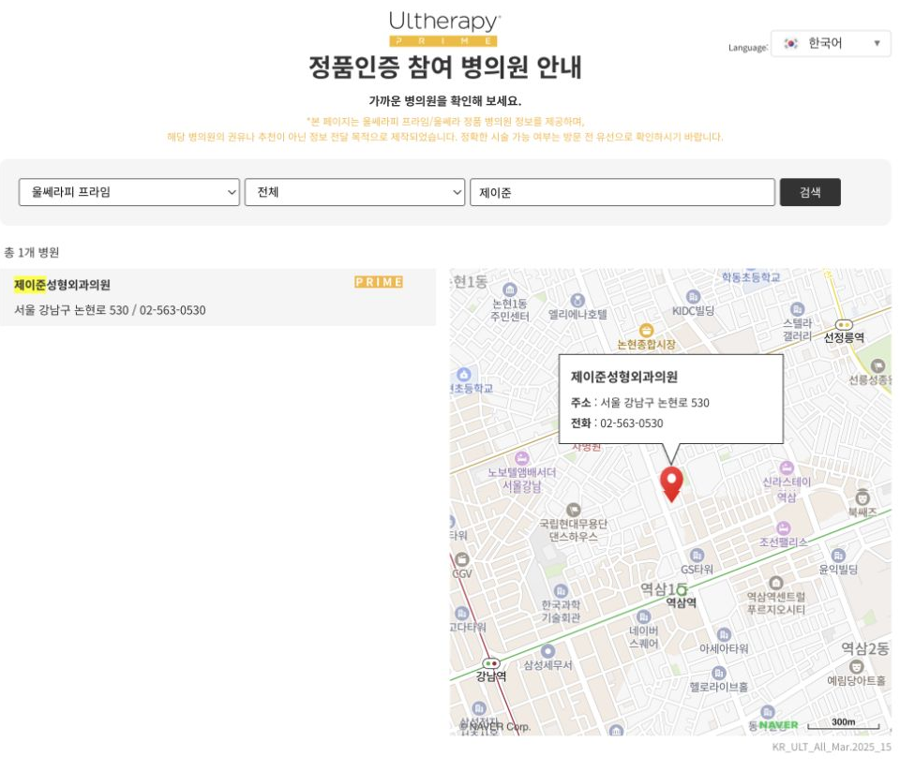This screenshot has width=900, height=772.
Task: Click the 노보텔앰배서더 서울강남 hotel icon
Action: (522, 458)
